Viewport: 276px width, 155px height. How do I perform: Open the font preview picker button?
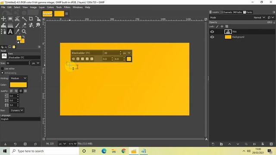tap(4, 56)
